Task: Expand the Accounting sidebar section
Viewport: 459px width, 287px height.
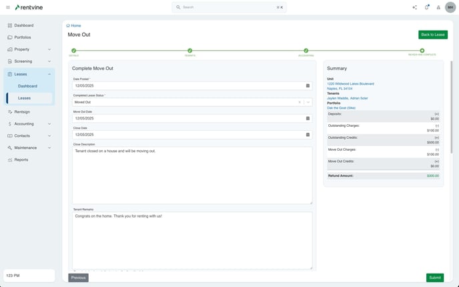Action: click(49, 123)
